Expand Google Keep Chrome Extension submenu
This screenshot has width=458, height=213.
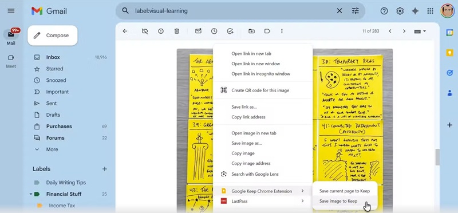click(x=263, y=191)
